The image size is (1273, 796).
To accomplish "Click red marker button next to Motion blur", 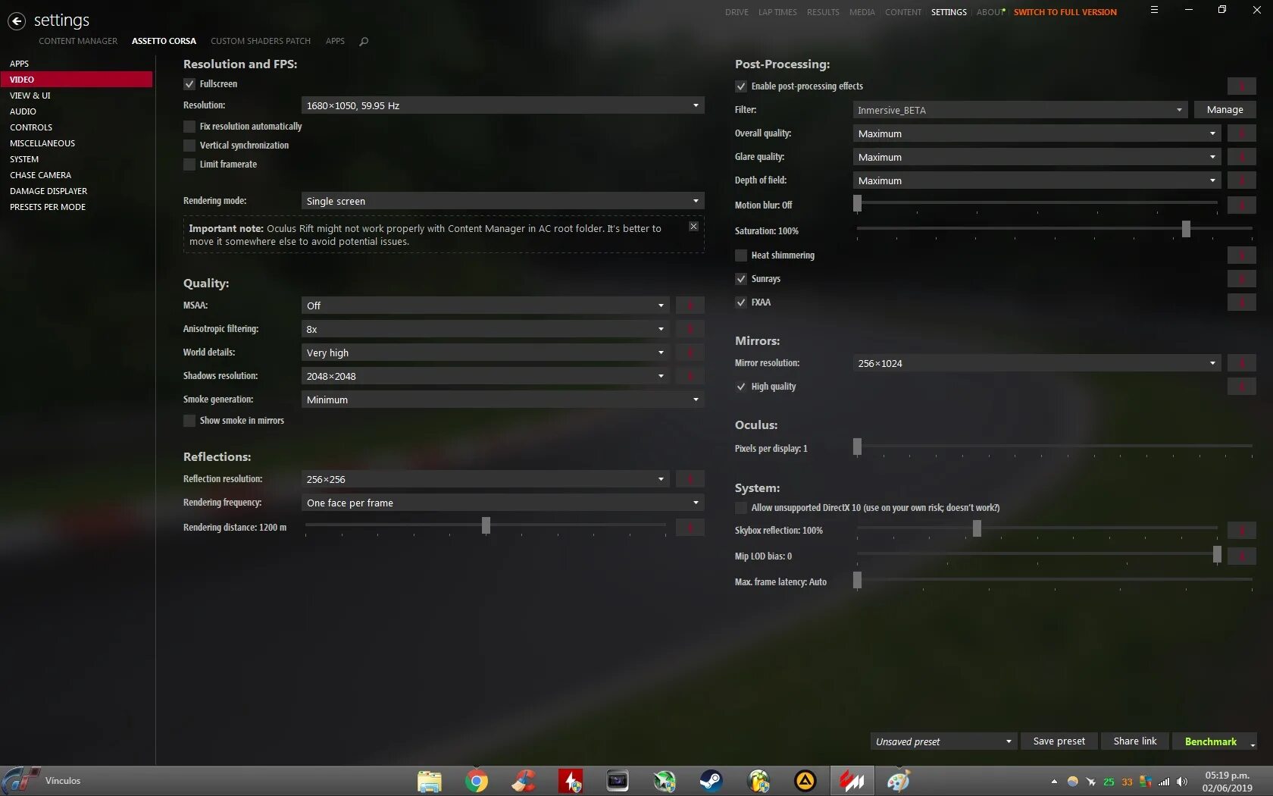I will 1241,205.
